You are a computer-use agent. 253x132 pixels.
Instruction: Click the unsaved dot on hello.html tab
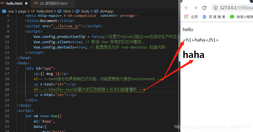[x=26, y=3]
